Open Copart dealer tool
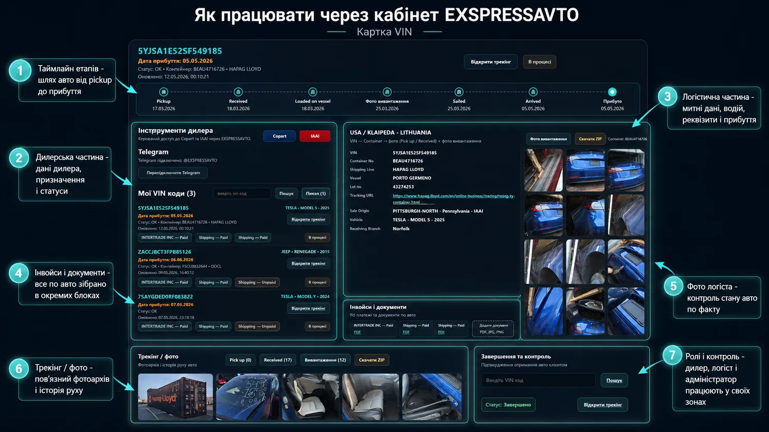The width and height of the screenshot is (769, 432). coord(279,136)
